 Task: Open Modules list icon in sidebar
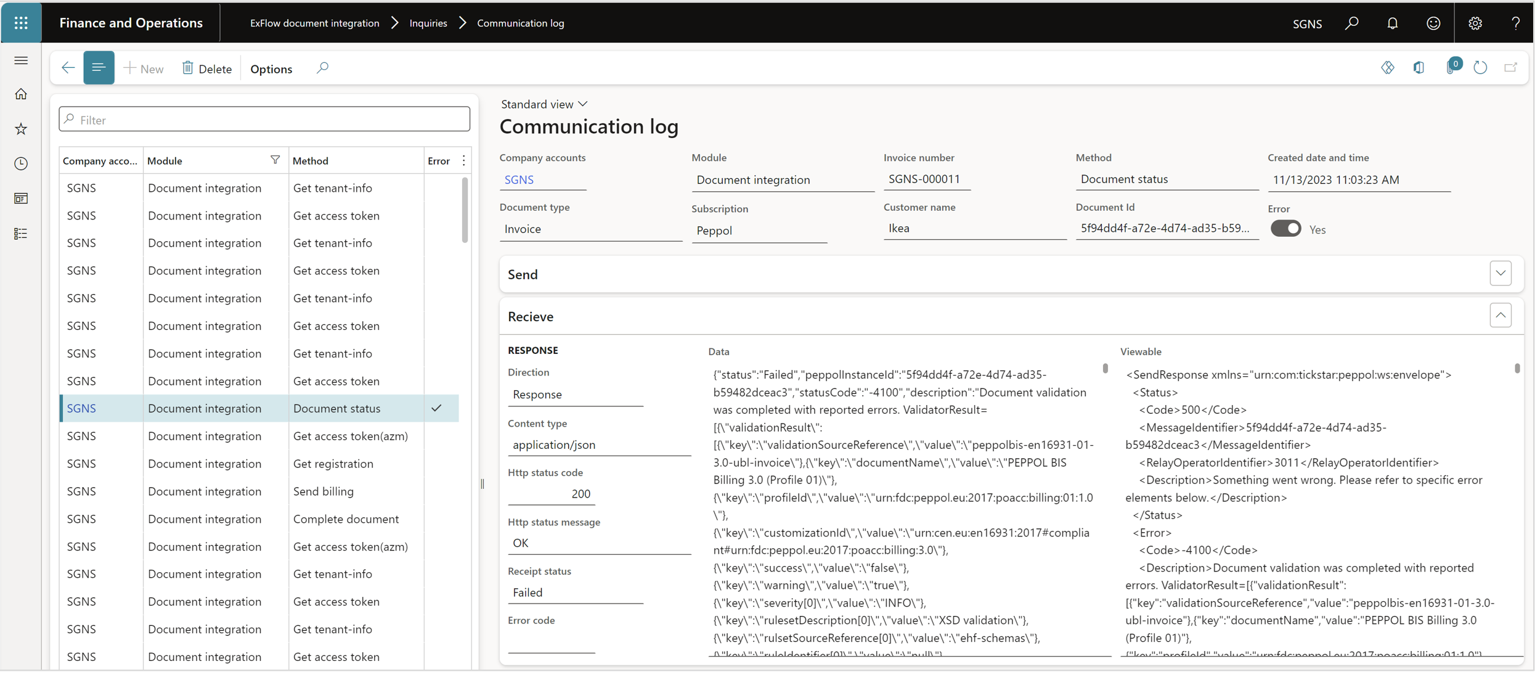click(21, 234)
